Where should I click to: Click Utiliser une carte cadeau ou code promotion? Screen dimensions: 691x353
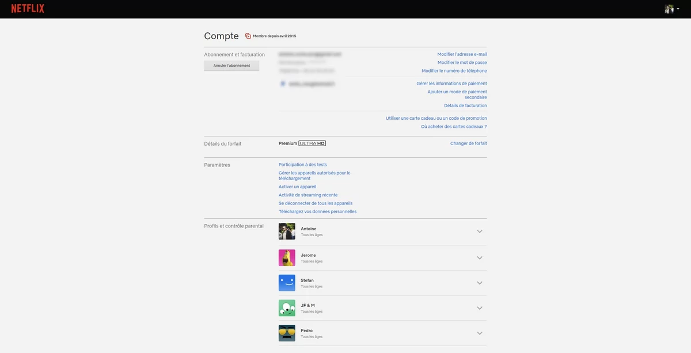436,118
